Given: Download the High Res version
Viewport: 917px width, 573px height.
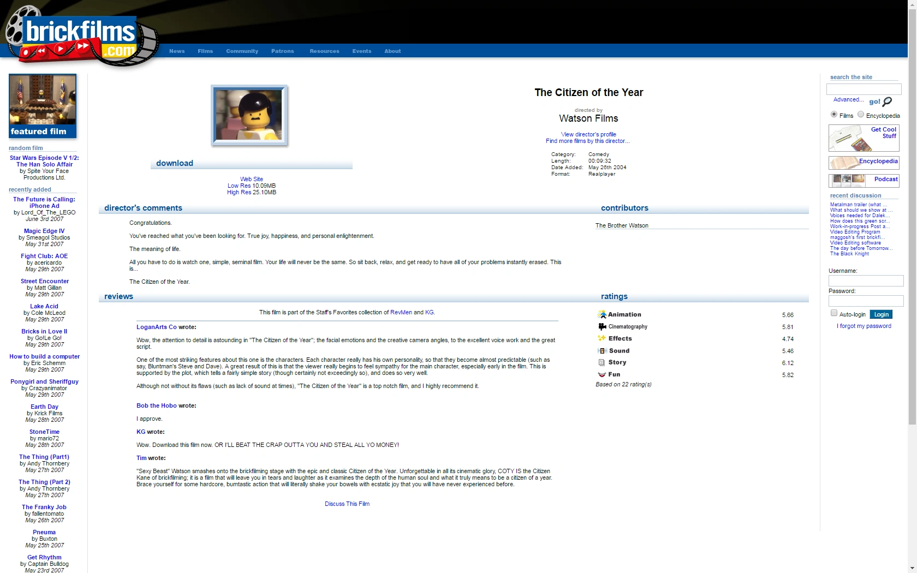Looking at the screenshot, I should (239, 192).
